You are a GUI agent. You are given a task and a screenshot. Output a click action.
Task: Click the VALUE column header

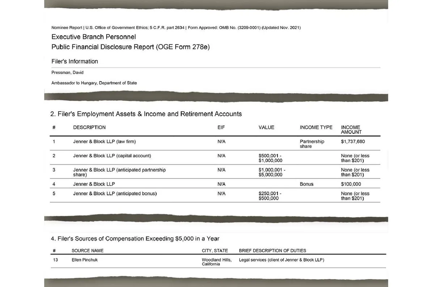click(266, 127)
